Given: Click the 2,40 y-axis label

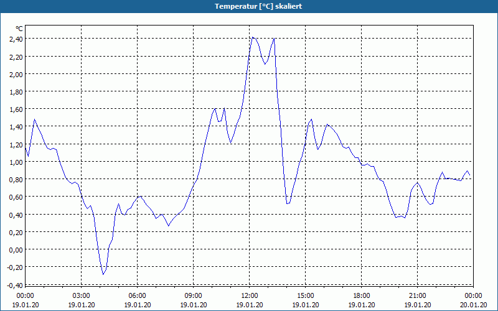Looking at the screenshot, I should (x=17, y=39).
